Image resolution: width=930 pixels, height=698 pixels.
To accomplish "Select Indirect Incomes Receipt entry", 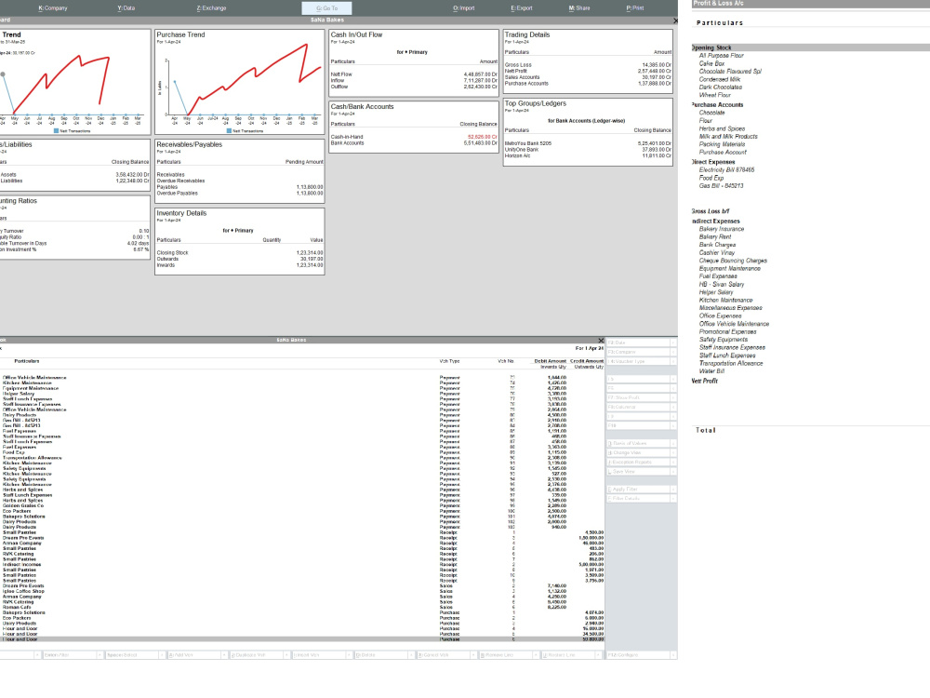I will pyautogui.click(x=302, y=565).
